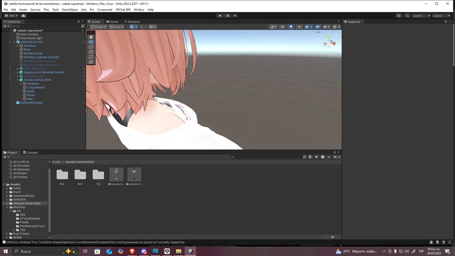Toggle hidden objects visibility in scene

318,27
